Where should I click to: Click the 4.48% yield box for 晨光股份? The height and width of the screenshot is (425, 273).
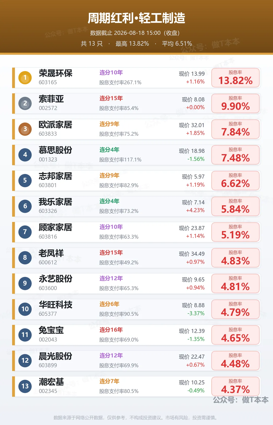pos(235,361)
